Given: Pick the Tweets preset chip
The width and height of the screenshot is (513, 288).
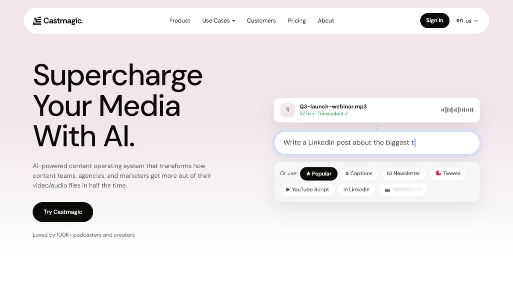Looking at the screenshot, I should (x=448, y=173).
